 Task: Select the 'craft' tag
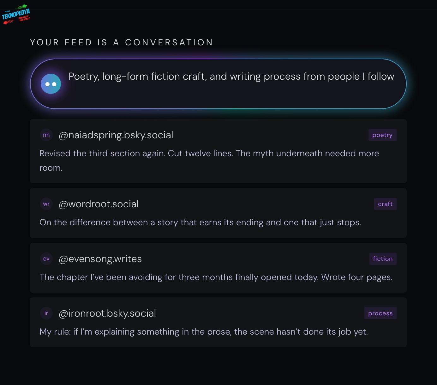[385, 204]
